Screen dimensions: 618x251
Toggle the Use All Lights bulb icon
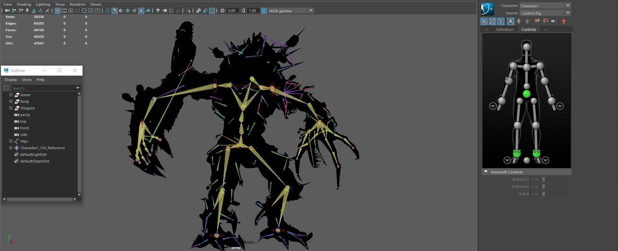[x=141, y=11]
